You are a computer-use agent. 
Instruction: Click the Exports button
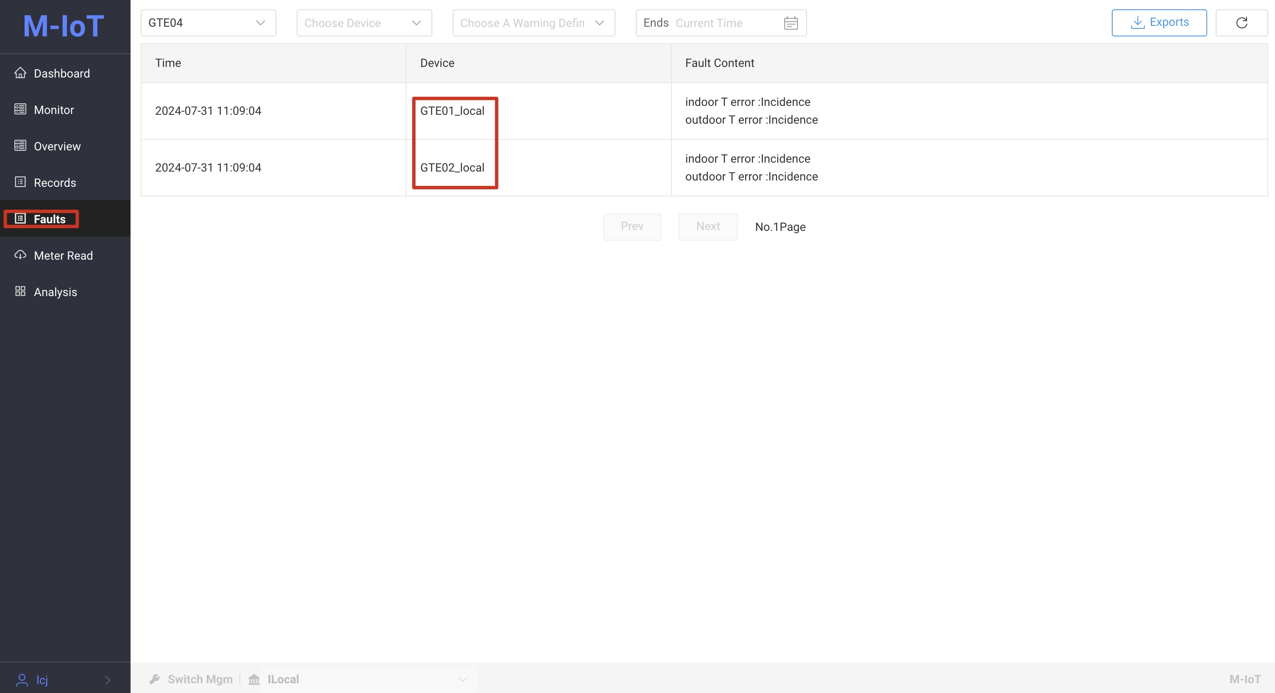tap(1159, 23)
